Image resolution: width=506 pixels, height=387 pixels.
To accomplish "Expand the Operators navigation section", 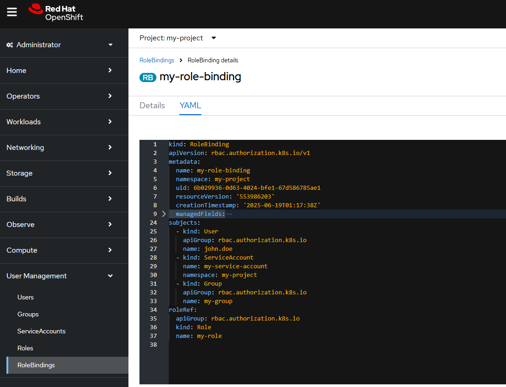I will (x=64, y=96).
